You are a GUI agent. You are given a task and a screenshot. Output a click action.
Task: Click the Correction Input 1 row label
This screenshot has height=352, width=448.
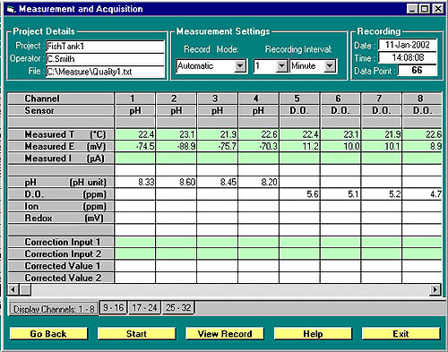(x=61, y=242)
